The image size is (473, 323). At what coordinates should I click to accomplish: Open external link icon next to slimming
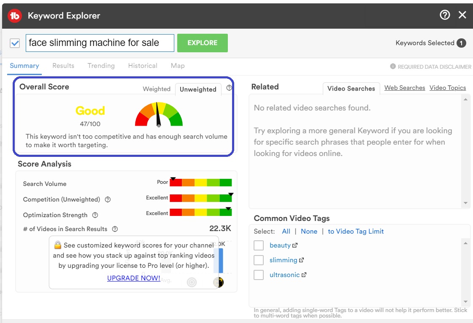point(301,260)
